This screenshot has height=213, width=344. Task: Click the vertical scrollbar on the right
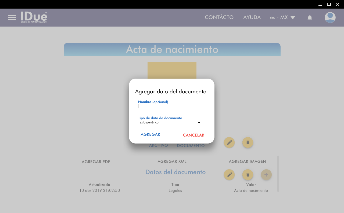coord(278,174)
